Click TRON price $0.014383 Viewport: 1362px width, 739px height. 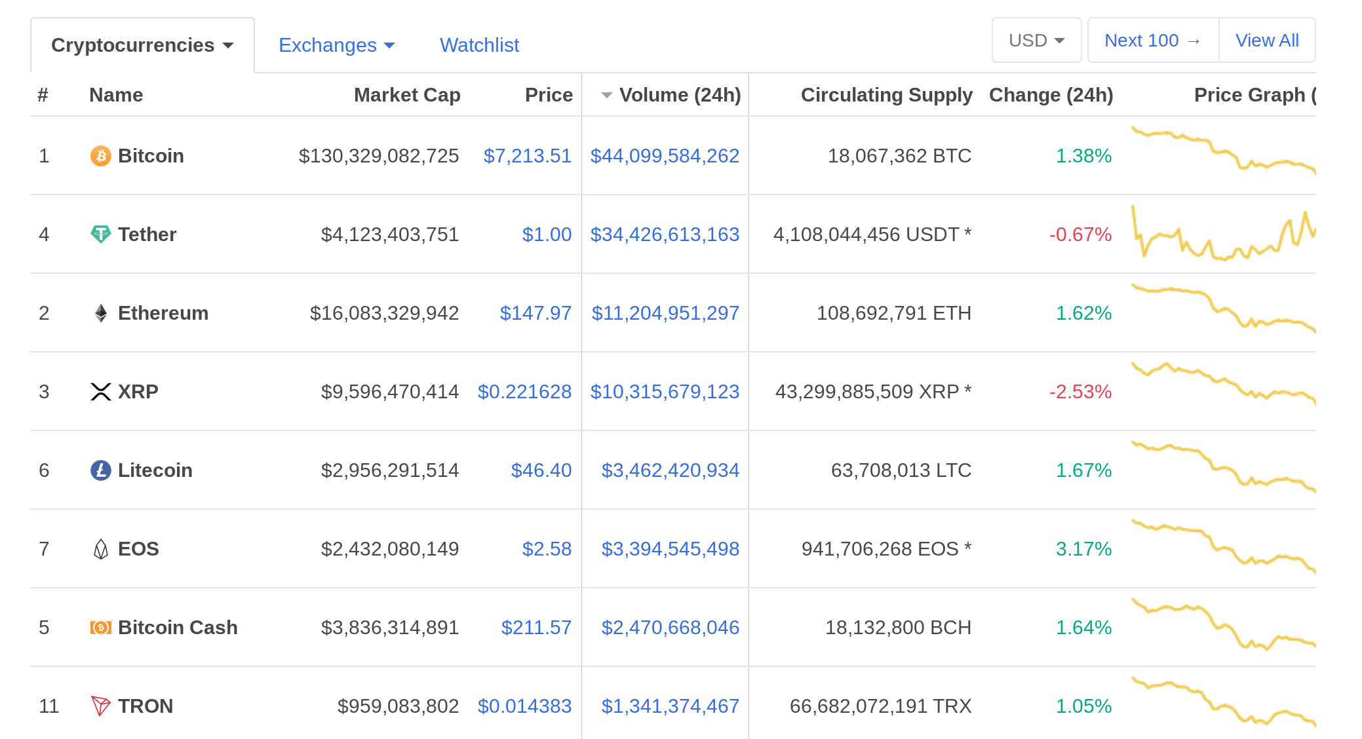click(x=524, y=706)
